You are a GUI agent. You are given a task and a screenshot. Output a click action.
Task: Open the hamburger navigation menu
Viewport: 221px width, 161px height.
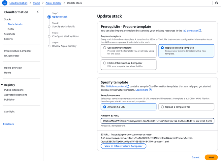(x=5, y=3)
